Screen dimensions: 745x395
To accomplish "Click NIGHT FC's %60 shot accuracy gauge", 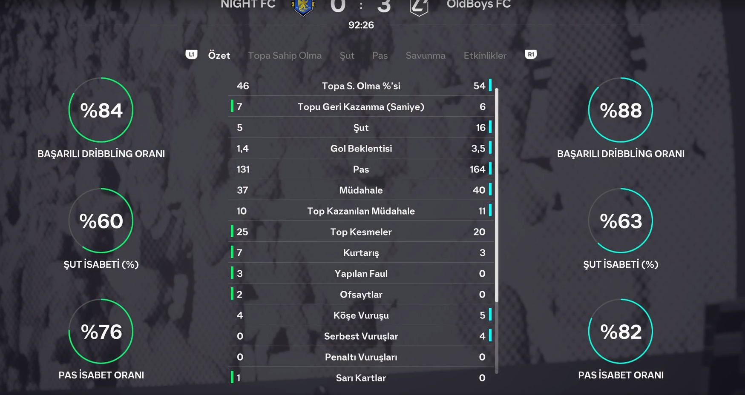I will click(x=101, y=221).
